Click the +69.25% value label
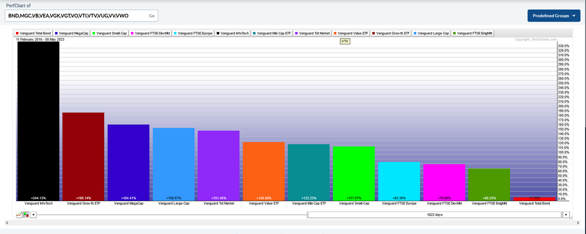The image size is (586, 234). pos(489,198)
